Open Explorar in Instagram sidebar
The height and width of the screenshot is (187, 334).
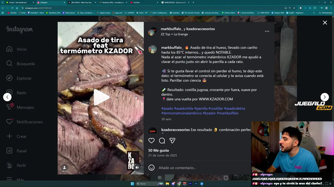pos(19,78)
